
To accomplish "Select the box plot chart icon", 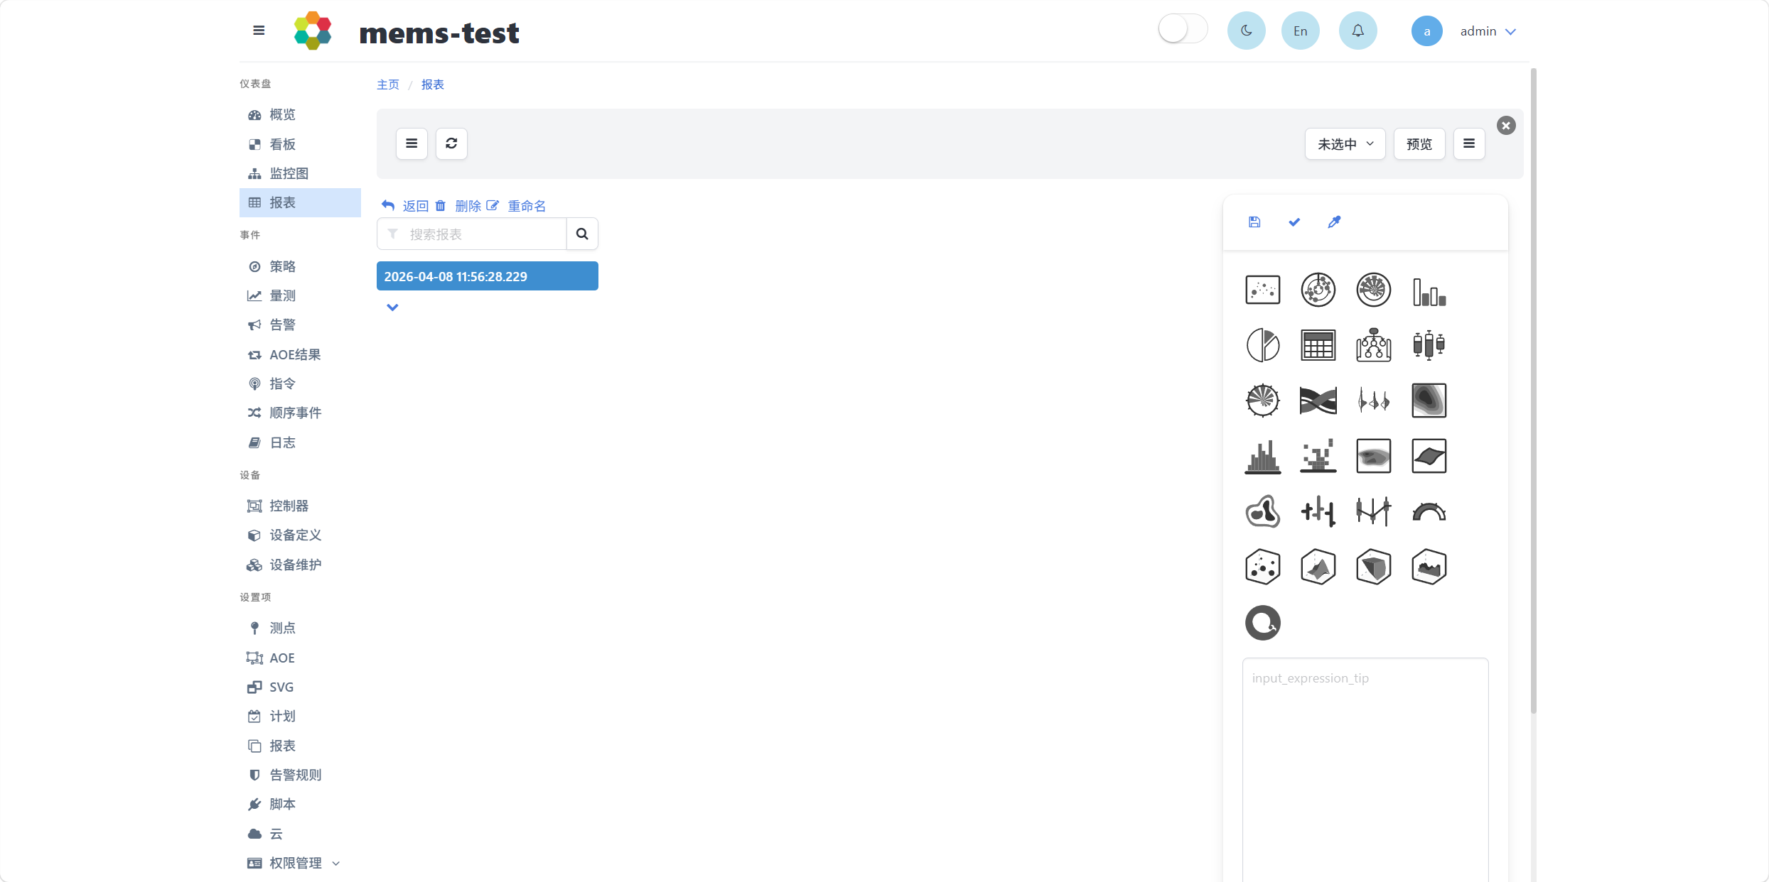I will pos(1429,345).
